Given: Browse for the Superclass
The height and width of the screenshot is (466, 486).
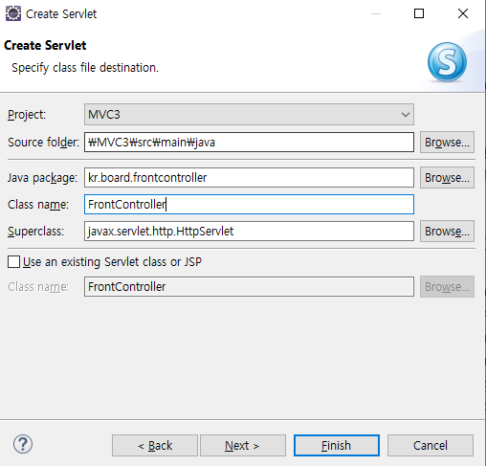Looking at the screenshot, I should (x=447, y=232).
